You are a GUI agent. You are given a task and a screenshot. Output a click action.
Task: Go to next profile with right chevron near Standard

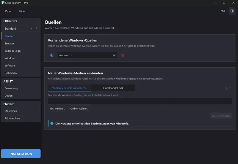[37, 28]
